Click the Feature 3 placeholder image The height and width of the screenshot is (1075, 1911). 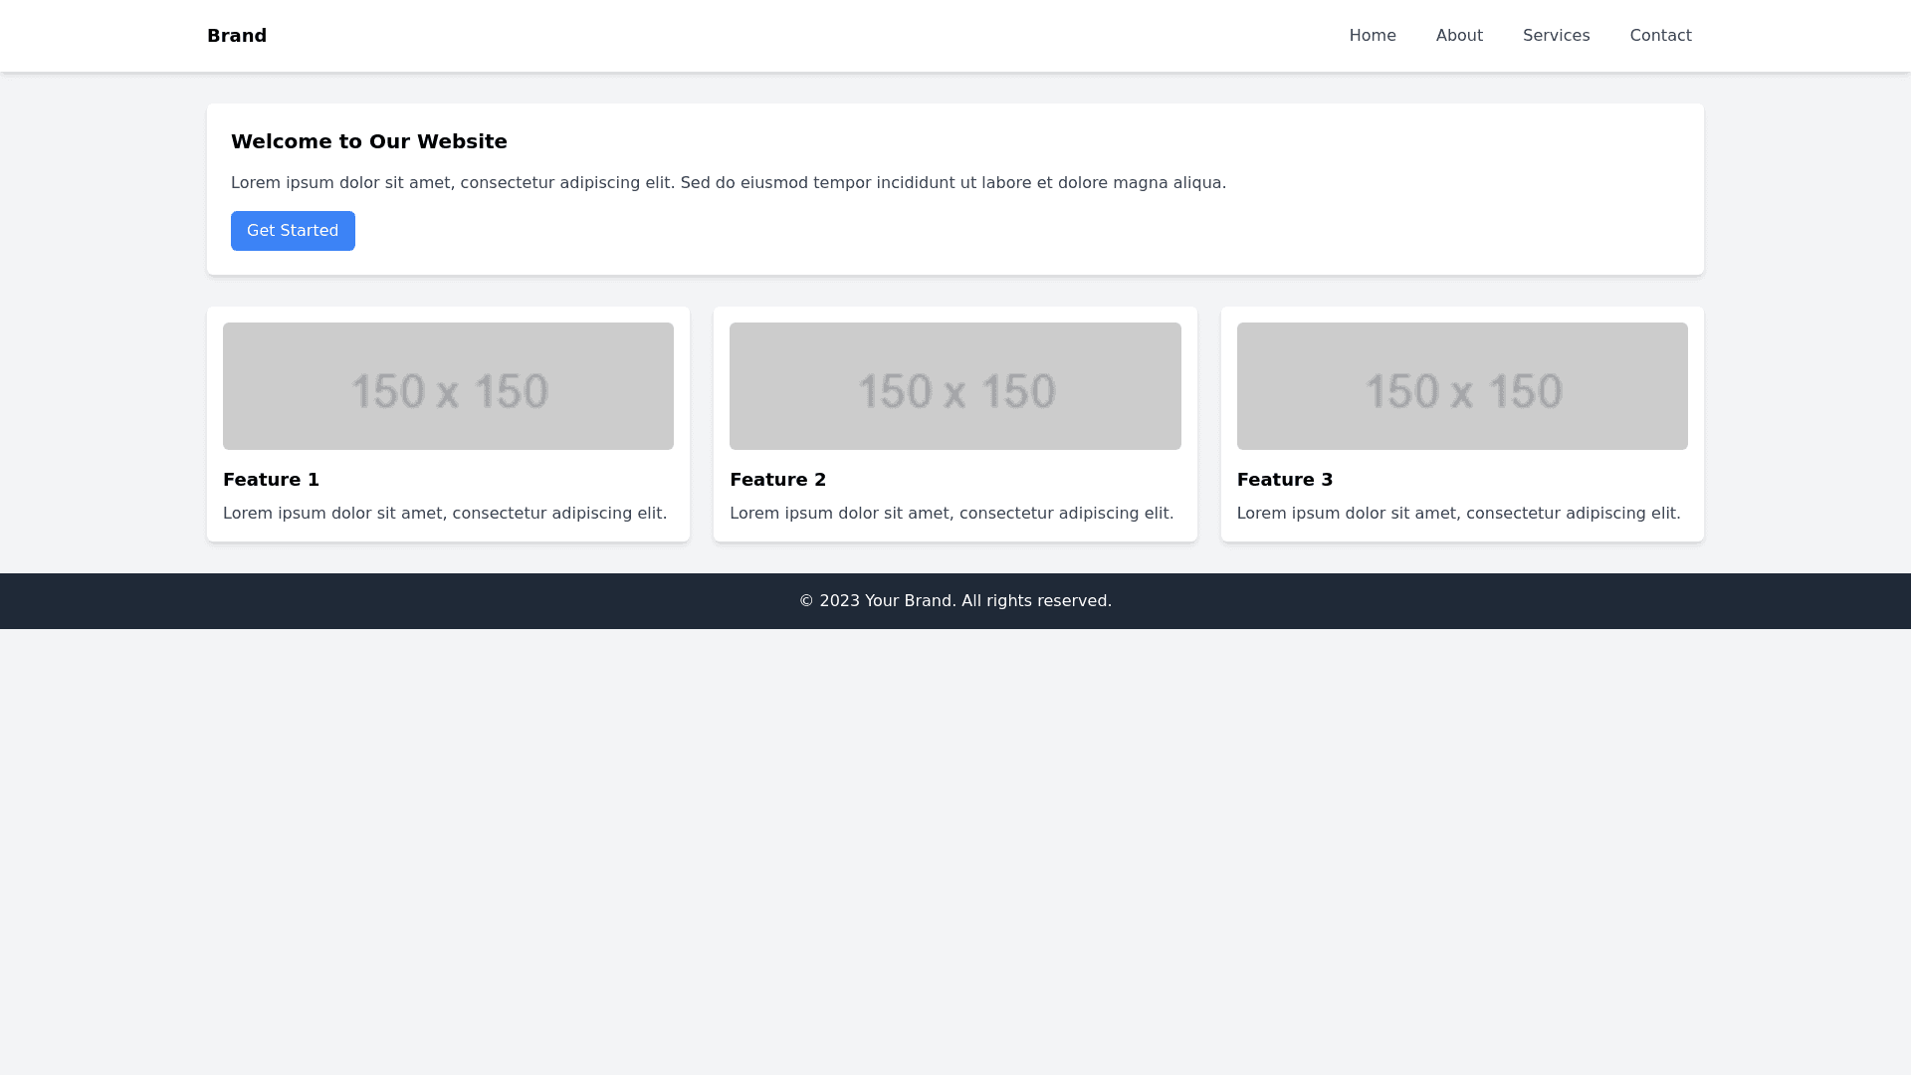click(1461, 386)
